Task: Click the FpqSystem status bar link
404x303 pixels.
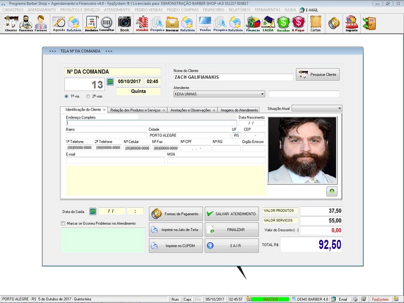Action: tap(380, 299)
